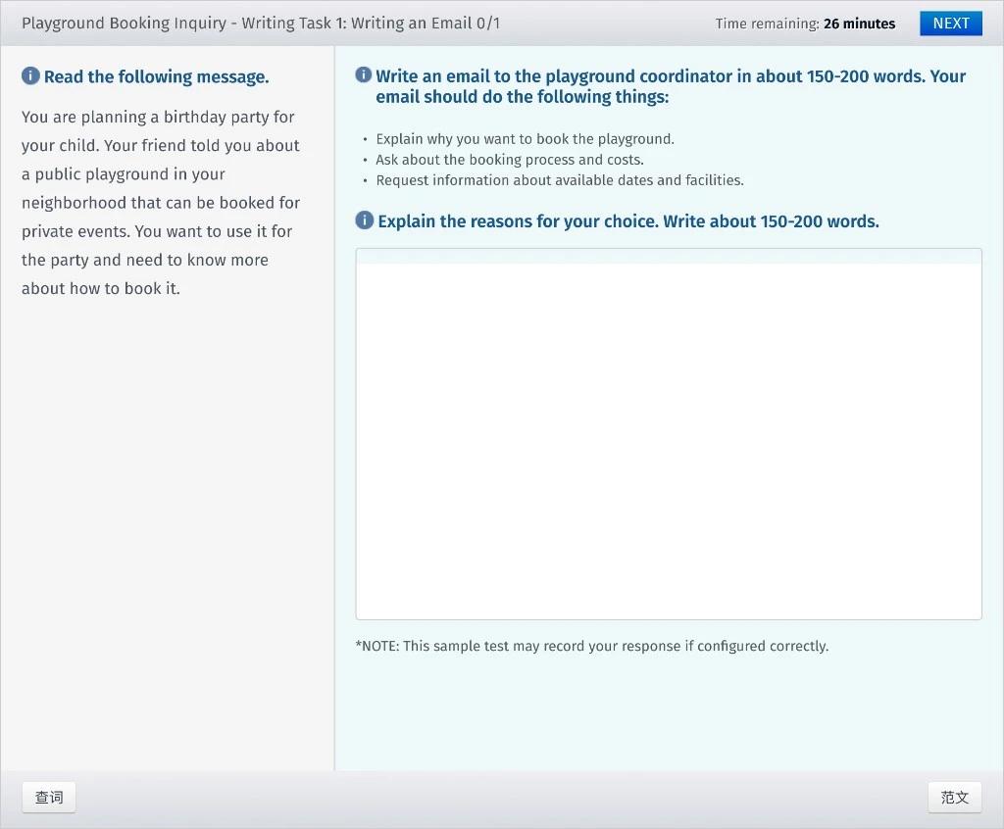The width and height of the screenshot is (1004, 829).
Task: Click the NOTE about recording your response
Action: [591, 646]
